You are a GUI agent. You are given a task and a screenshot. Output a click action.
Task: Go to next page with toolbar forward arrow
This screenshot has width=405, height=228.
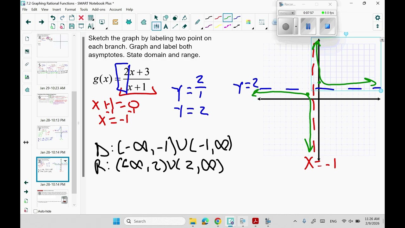pos(41,22)
